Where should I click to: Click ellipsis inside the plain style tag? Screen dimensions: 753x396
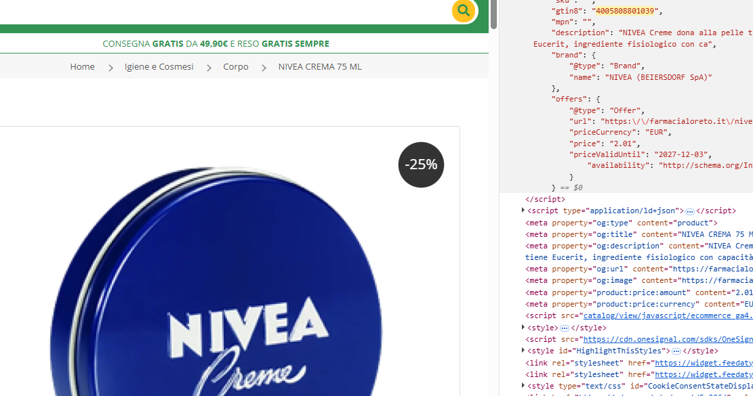coord(565,328)
